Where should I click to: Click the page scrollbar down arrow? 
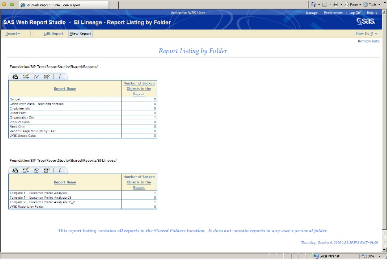(x=384, y=250)
